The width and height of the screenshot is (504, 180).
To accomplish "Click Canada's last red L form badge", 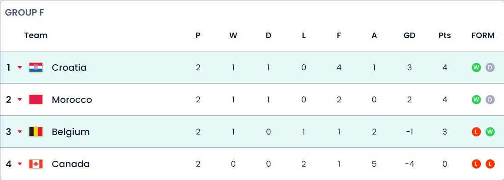I will click(x=490, y=164).
